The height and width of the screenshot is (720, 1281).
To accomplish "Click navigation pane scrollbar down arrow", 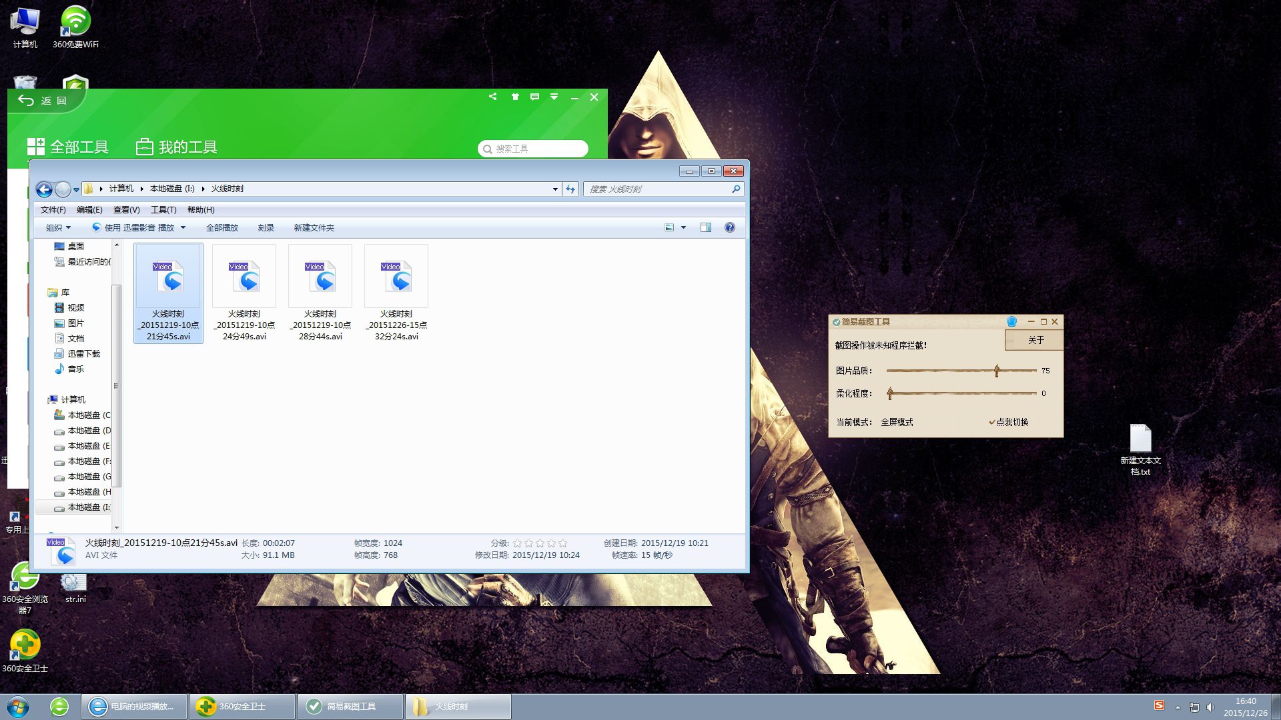I will click(x=117, y=527).
